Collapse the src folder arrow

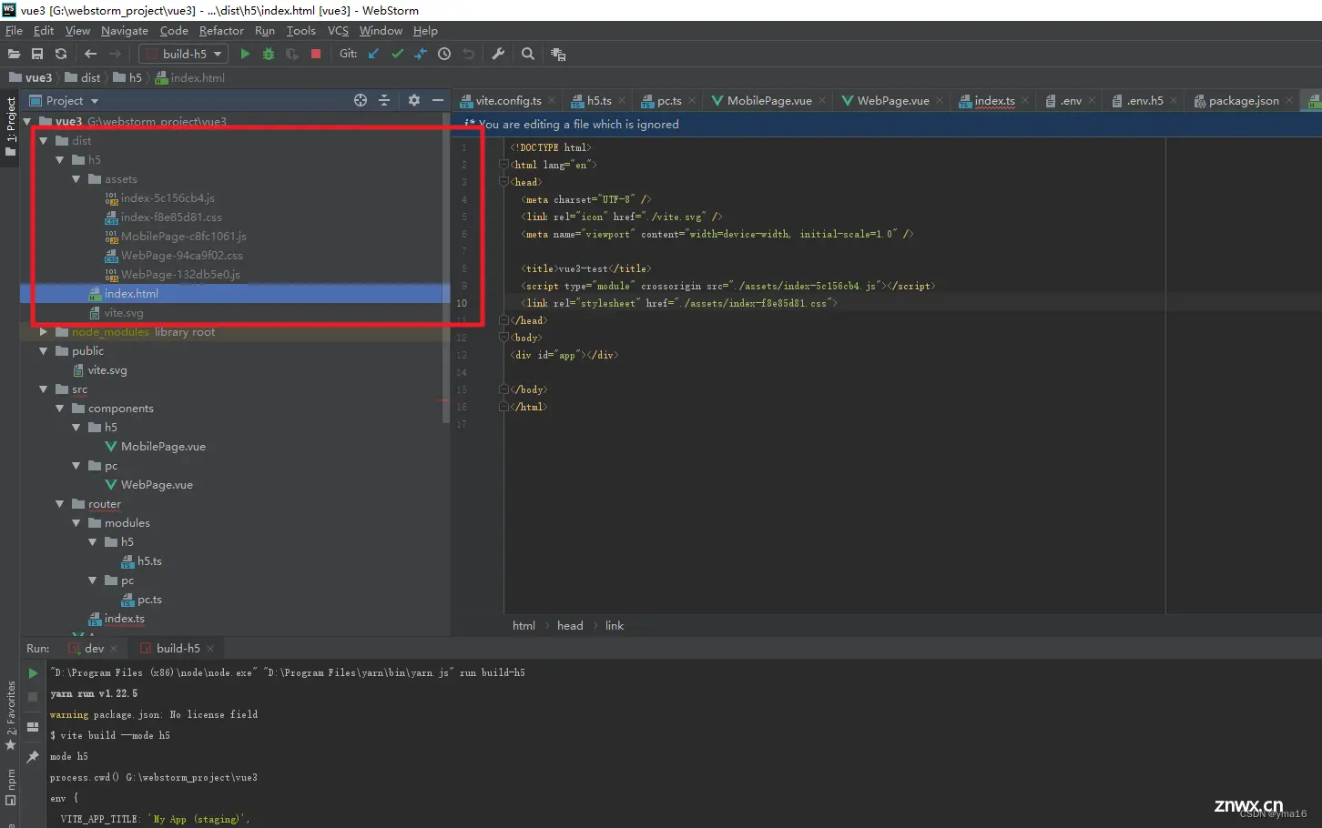44,389
